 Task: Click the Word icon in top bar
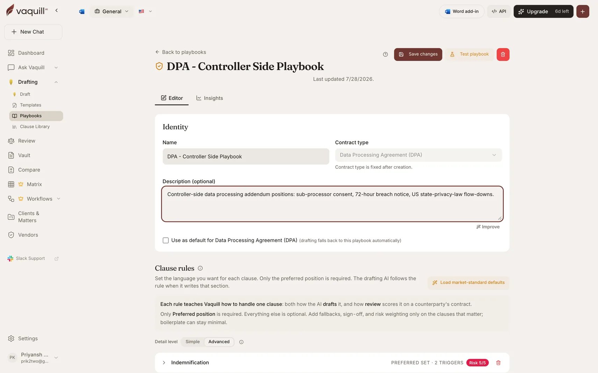point(82,12)
